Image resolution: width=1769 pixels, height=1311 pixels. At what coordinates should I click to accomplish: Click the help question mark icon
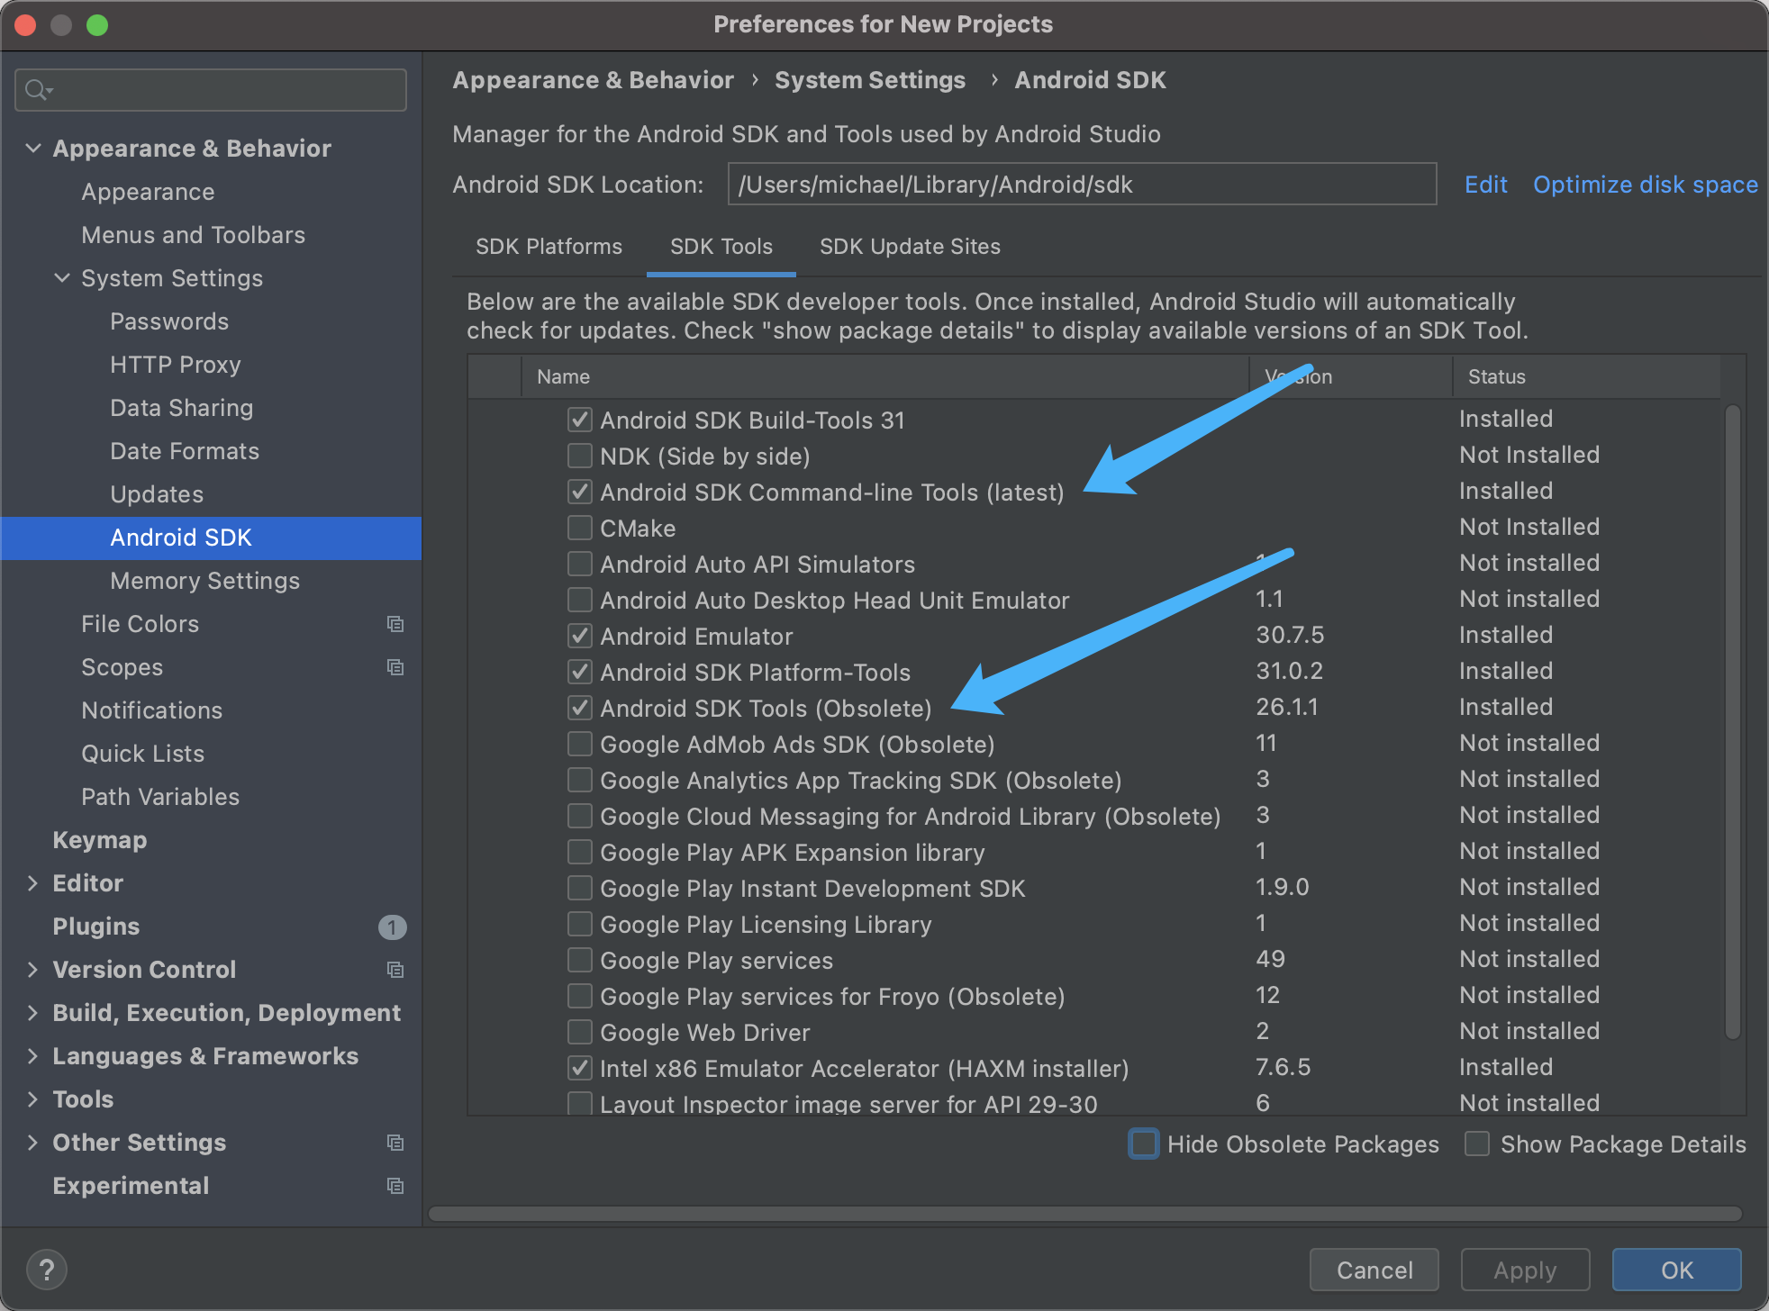(47, 1270)
